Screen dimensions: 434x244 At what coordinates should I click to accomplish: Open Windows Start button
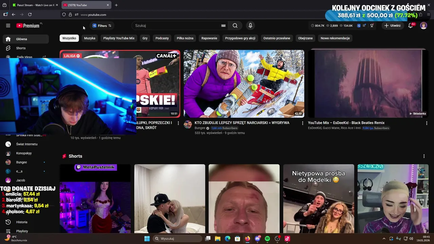tap(147, 239)
